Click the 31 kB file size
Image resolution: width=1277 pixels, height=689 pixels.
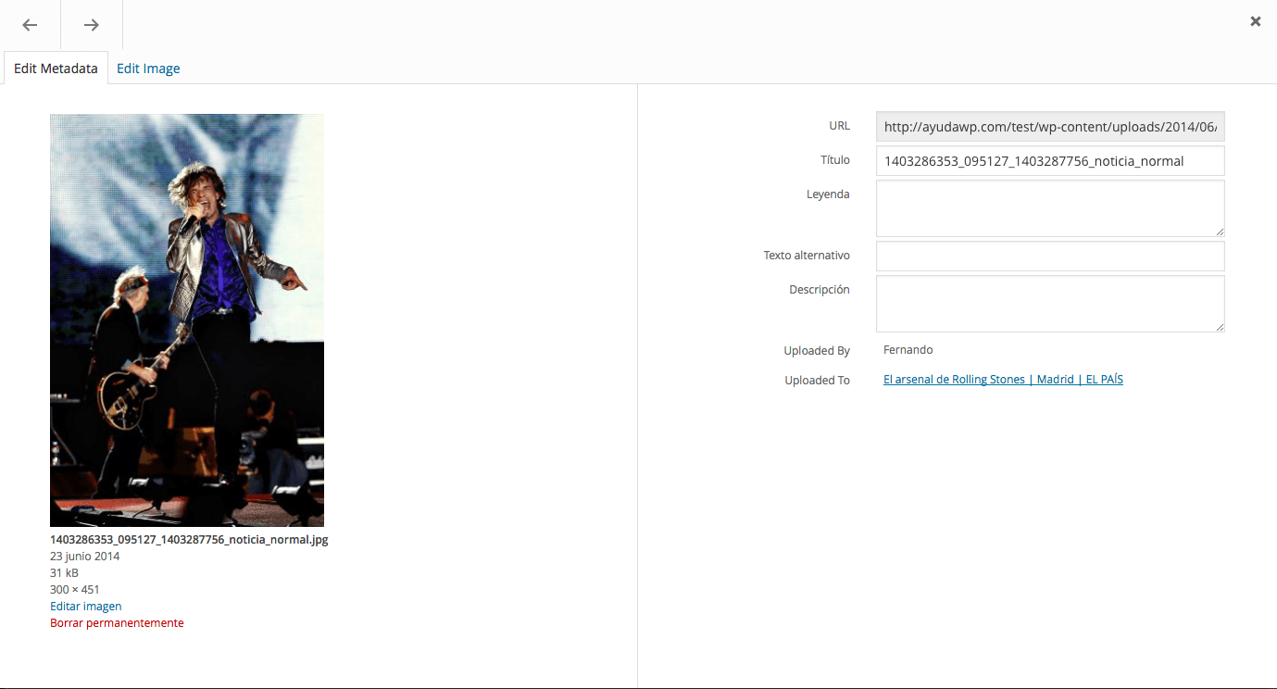pyautogui.click(x=64, y=572)
